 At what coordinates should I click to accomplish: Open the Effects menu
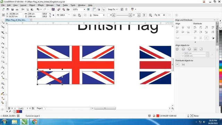pyautogui.click(x=41, y=5)
